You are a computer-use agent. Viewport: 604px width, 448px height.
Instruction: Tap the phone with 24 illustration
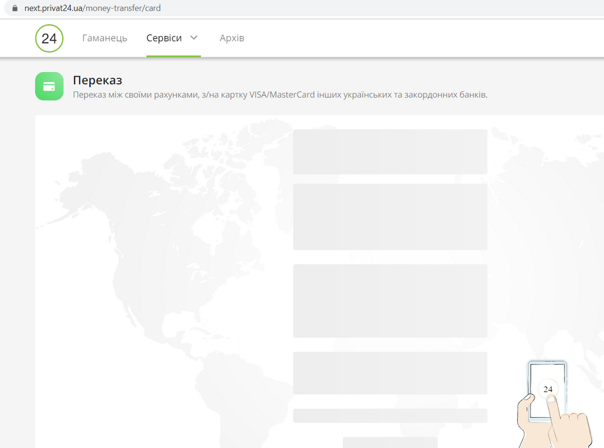[x=554, y=404]
